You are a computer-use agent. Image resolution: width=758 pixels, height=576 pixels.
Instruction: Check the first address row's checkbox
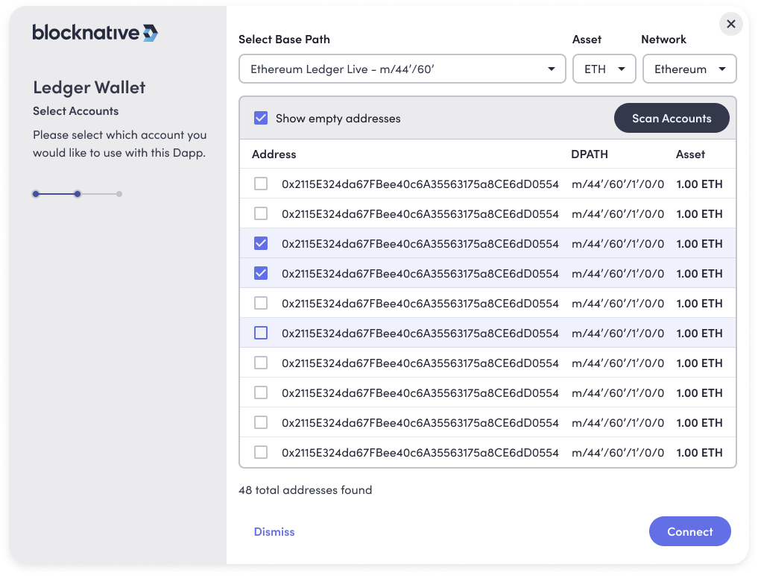point(261,184)
